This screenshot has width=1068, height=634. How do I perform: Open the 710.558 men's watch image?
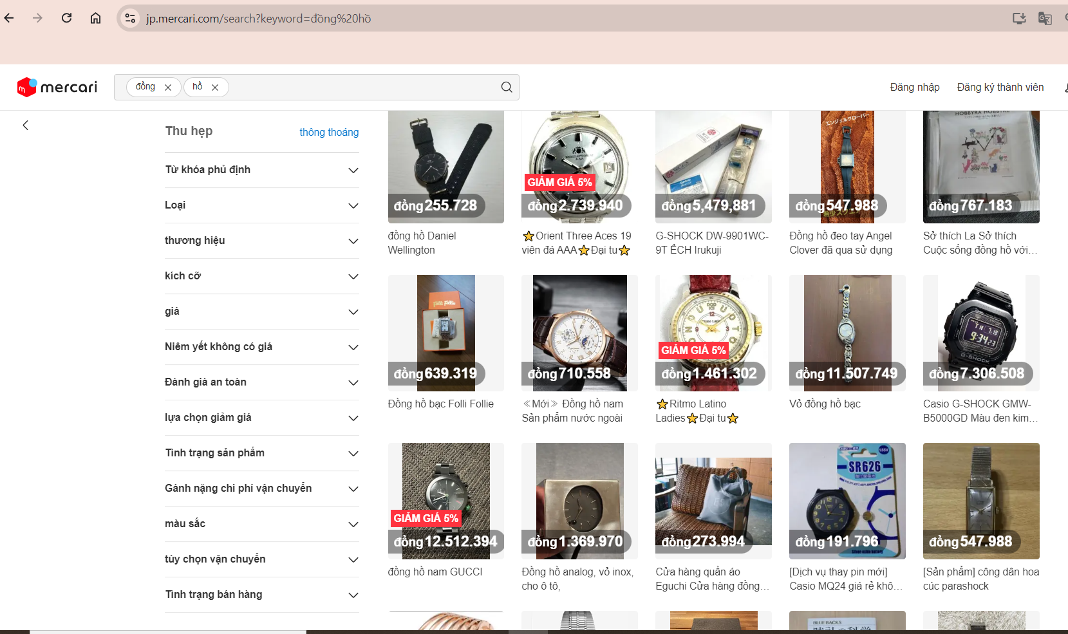pos(579,333)
